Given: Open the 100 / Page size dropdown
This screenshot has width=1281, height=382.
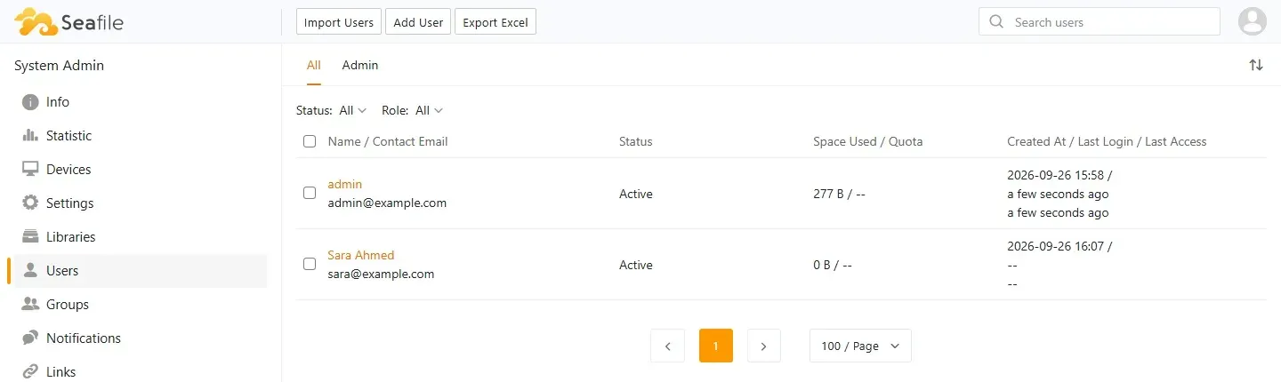Looking at the screenshot, I should pos(860,346).
